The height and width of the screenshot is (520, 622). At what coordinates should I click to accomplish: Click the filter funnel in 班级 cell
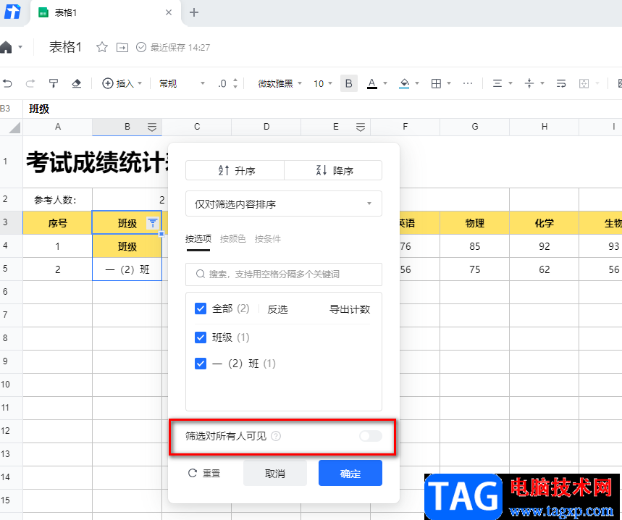tap(153, 223)
